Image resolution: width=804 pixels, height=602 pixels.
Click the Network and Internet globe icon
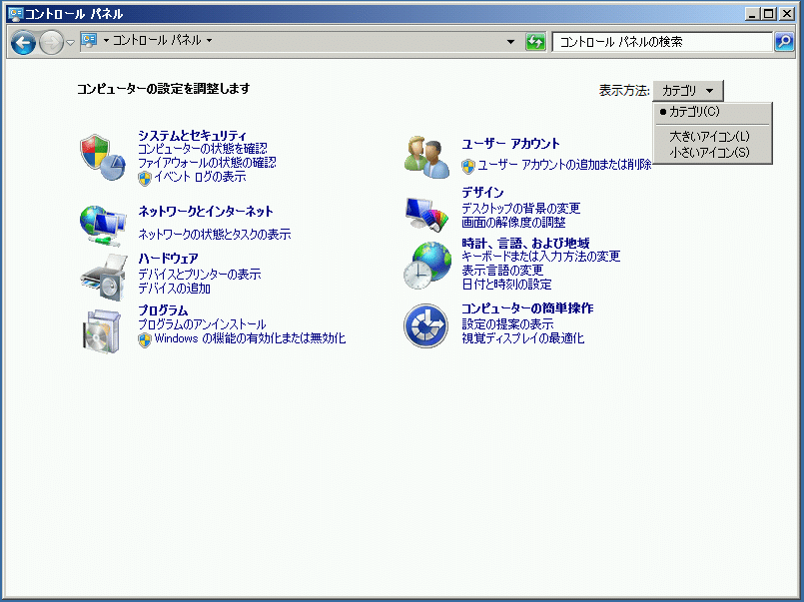point(103,226)
